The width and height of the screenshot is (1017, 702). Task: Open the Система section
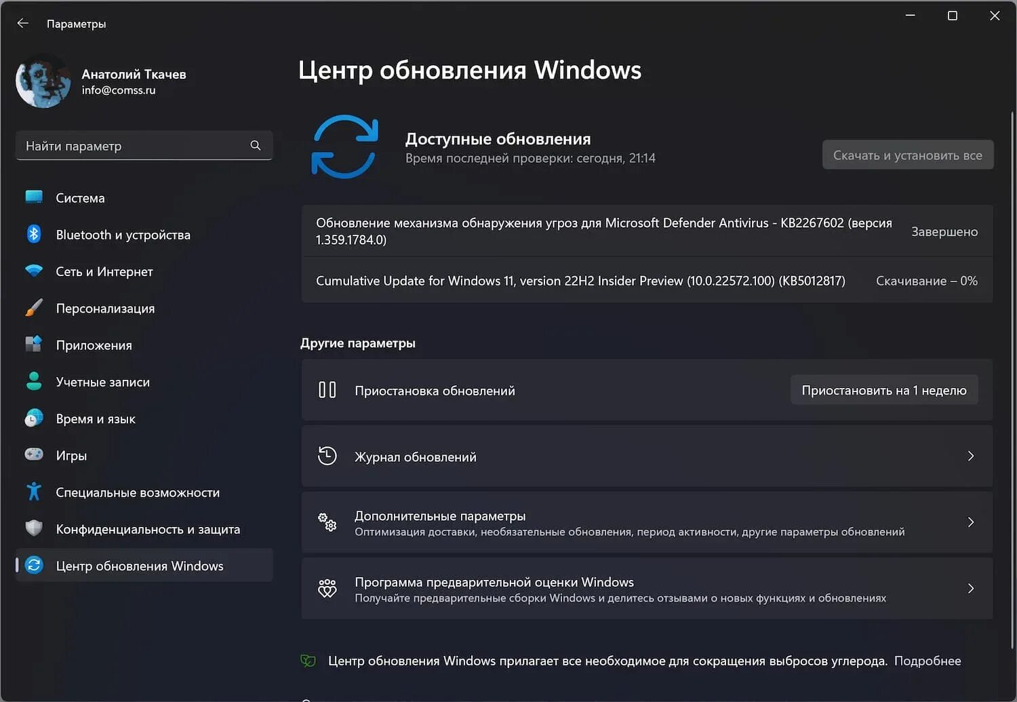(144, 197)
